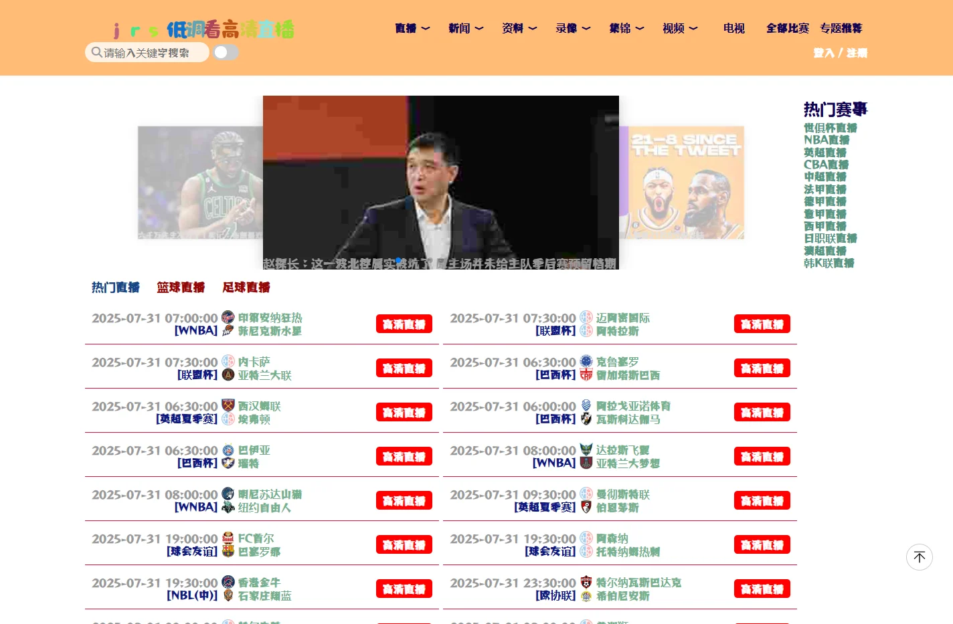Expand the 资料 dropdown menu
953x624 pixels.
[x=519, y=28]
